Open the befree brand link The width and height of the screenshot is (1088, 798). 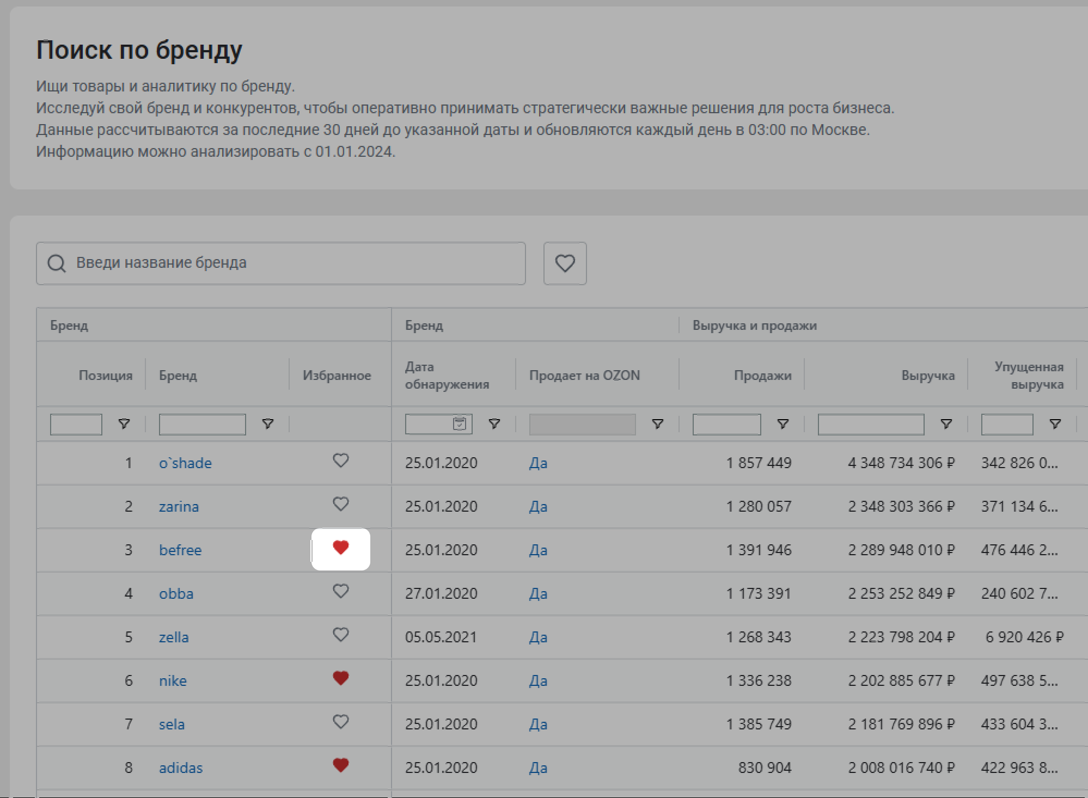[180, 550]
